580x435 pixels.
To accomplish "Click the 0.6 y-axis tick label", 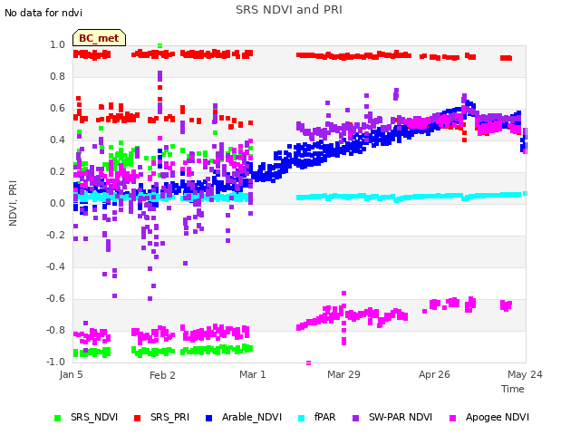I will [57, 109].
